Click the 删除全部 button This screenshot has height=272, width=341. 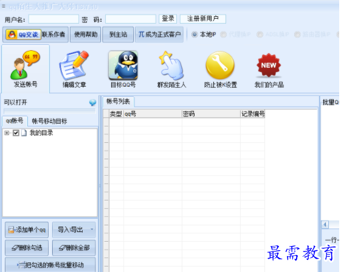[74, 248]
